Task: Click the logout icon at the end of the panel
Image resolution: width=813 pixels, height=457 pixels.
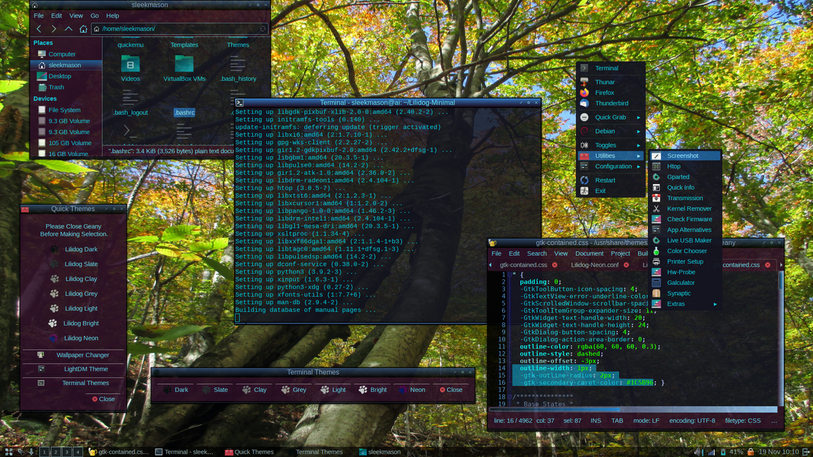Action: point(807,452)
